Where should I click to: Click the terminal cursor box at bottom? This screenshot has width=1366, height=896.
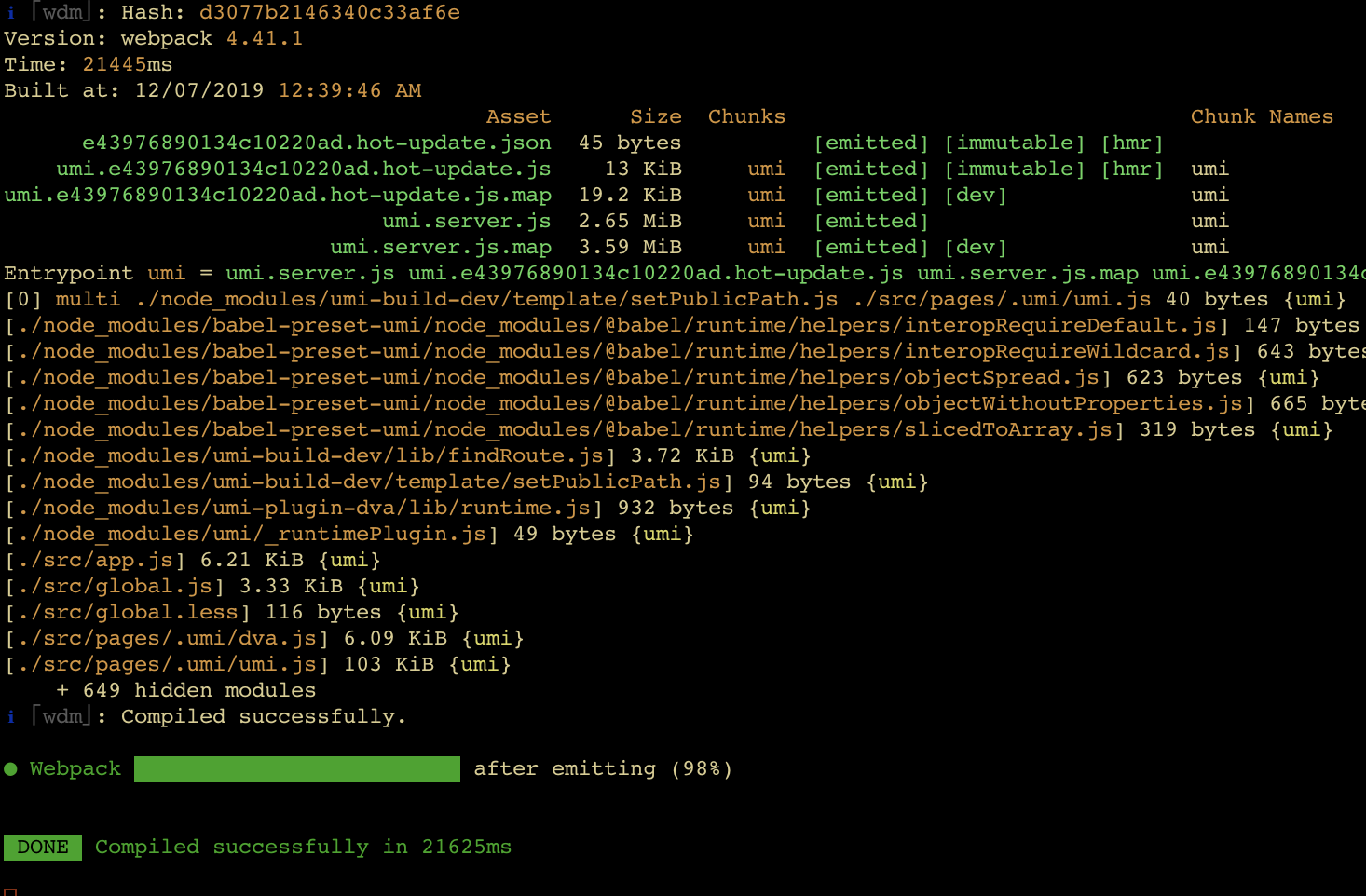click(x=10, y=891)
